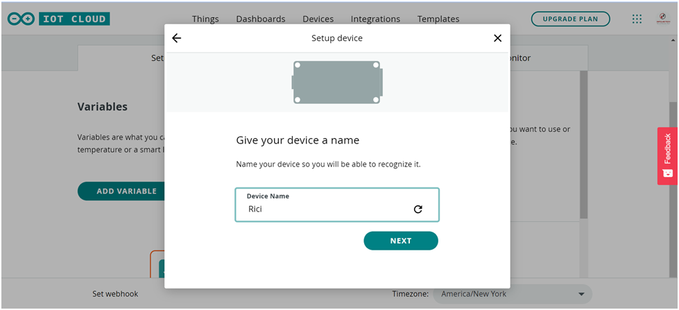
Task: Click the Variables heading
Action: coord(103,107)
